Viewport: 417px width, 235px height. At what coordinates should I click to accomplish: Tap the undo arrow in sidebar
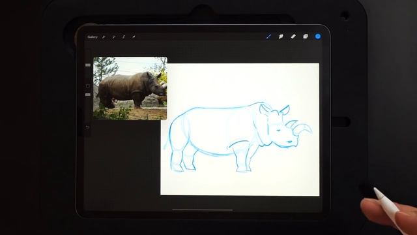(x=87, y=127)
